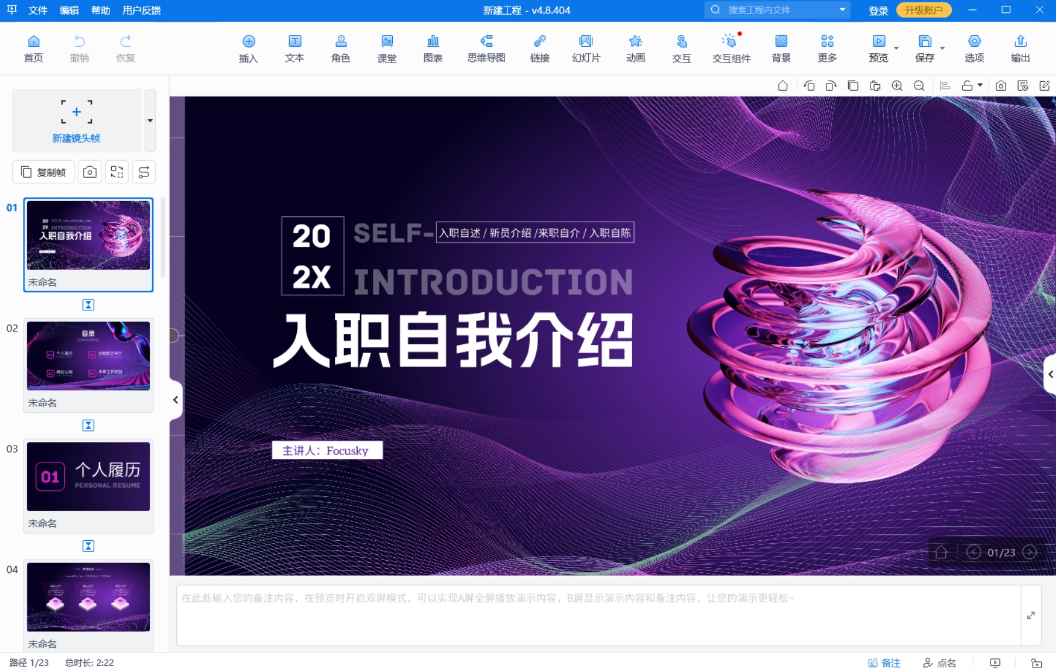This screenshot has height=670, width=1056.
Task: Open the 插入 insert tool
Action: pyautogui.click(x=248, y=48)
